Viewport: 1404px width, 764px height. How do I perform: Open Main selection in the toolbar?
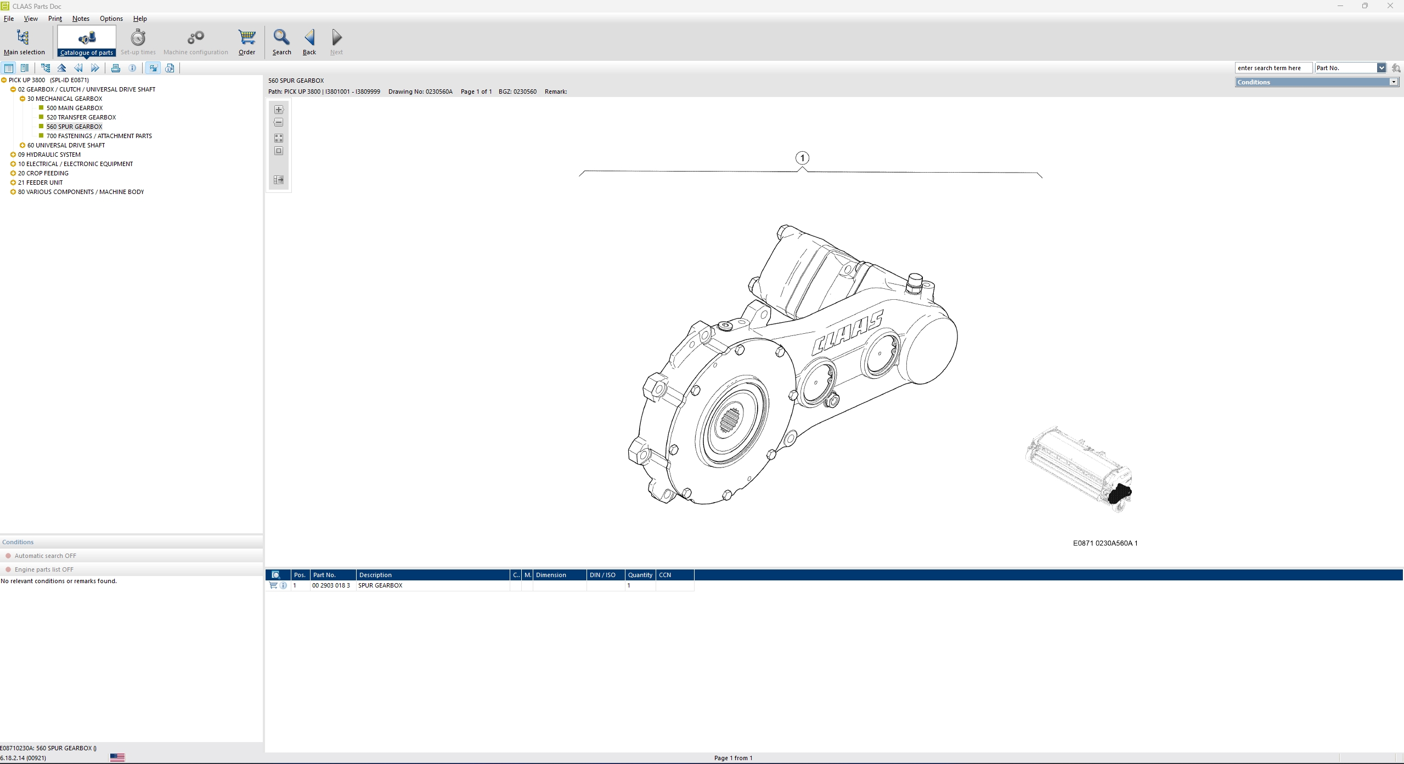[x=24, y=42]
